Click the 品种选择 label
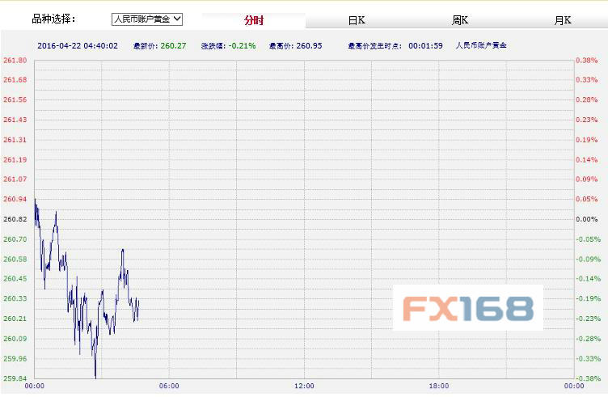Screen dimensions: 608x397 click(x=53, y=19)
